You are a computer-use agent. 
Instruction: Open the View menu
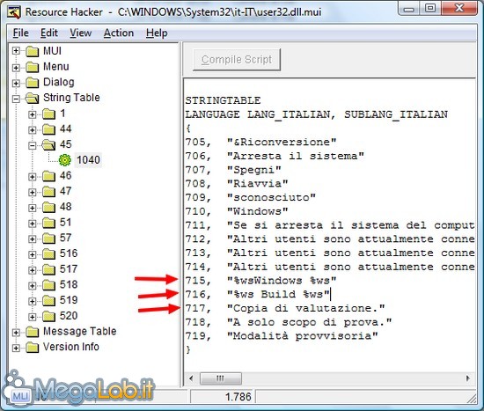click(80, 33)
